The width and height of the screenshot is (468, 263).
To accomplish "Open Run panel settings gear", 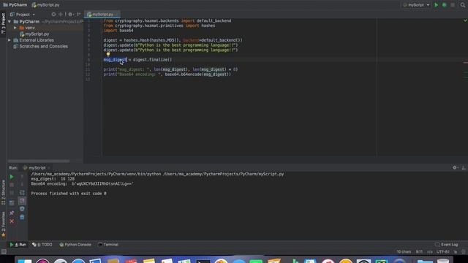I will (x=455, y=168).
